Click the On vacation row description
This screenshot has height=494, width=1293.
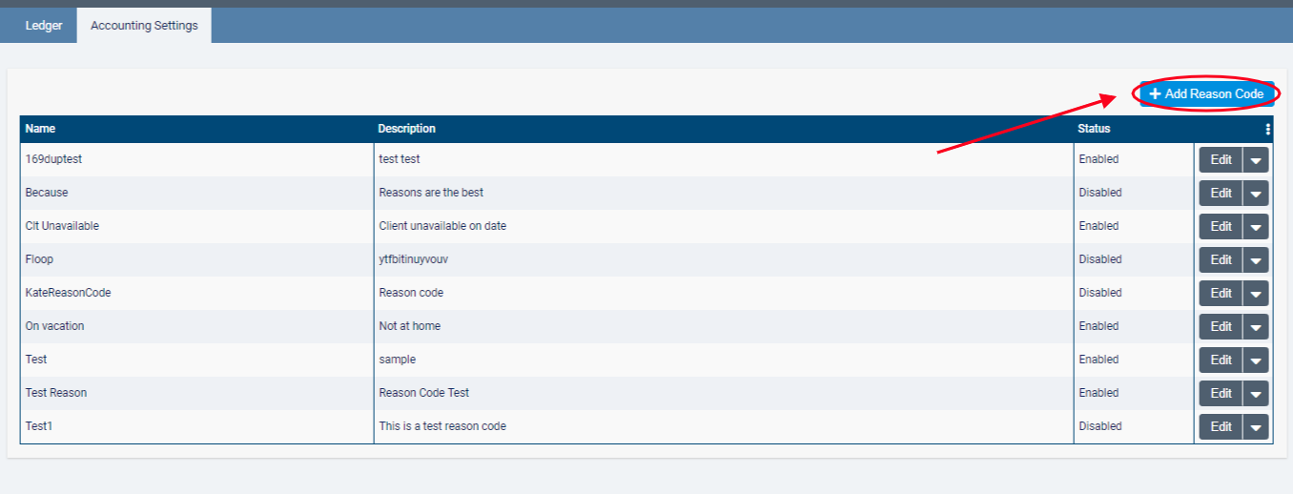[410, 326]
